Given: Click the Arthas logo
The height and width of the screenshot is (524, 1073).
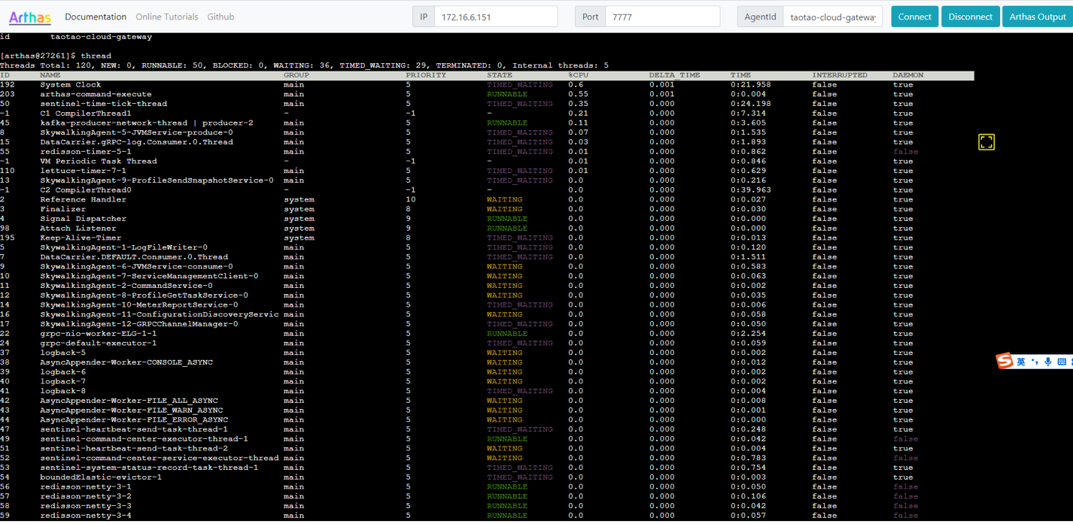Looking at the screenshot, I should tap(30, 17).
